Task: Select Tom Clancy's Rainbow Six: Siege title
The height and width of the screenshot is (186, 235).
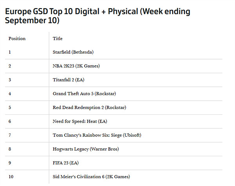Action: point(97,135)
